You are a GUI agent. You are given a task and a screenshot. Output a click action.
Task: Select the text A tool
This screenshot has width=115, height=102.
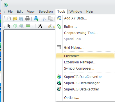pos(40,26)
